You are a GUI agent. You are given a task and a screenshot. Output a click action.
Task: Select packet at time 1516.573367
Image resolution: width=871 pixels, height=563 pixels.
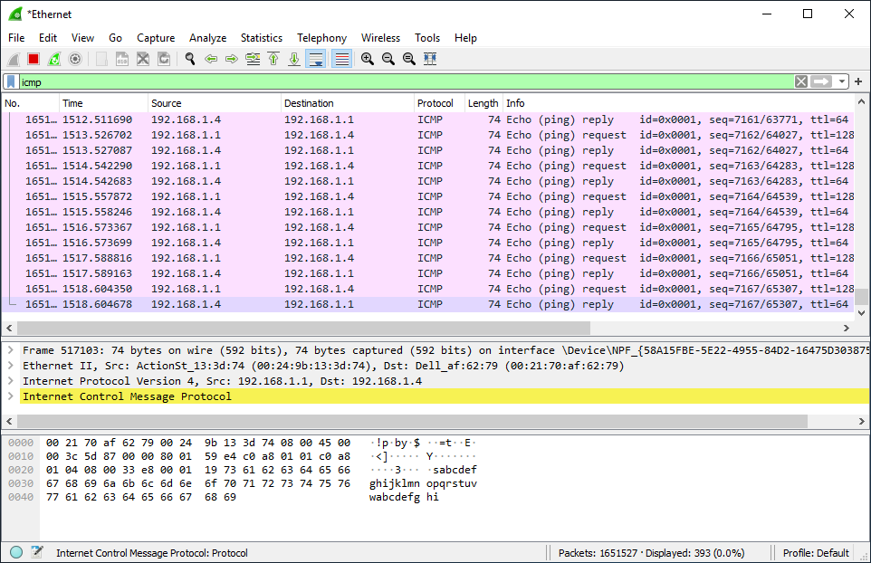(x=427, y=227)
